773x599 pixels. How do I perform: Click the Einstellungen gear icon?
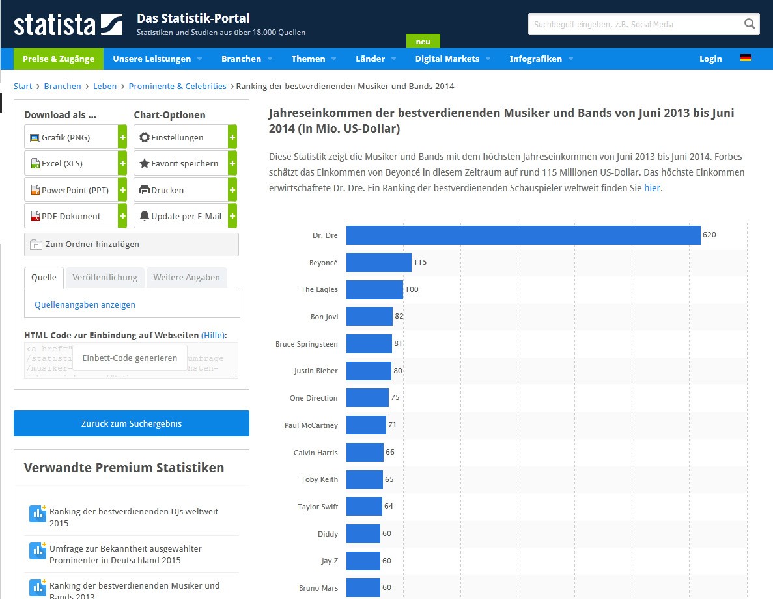tap(145, 137)
